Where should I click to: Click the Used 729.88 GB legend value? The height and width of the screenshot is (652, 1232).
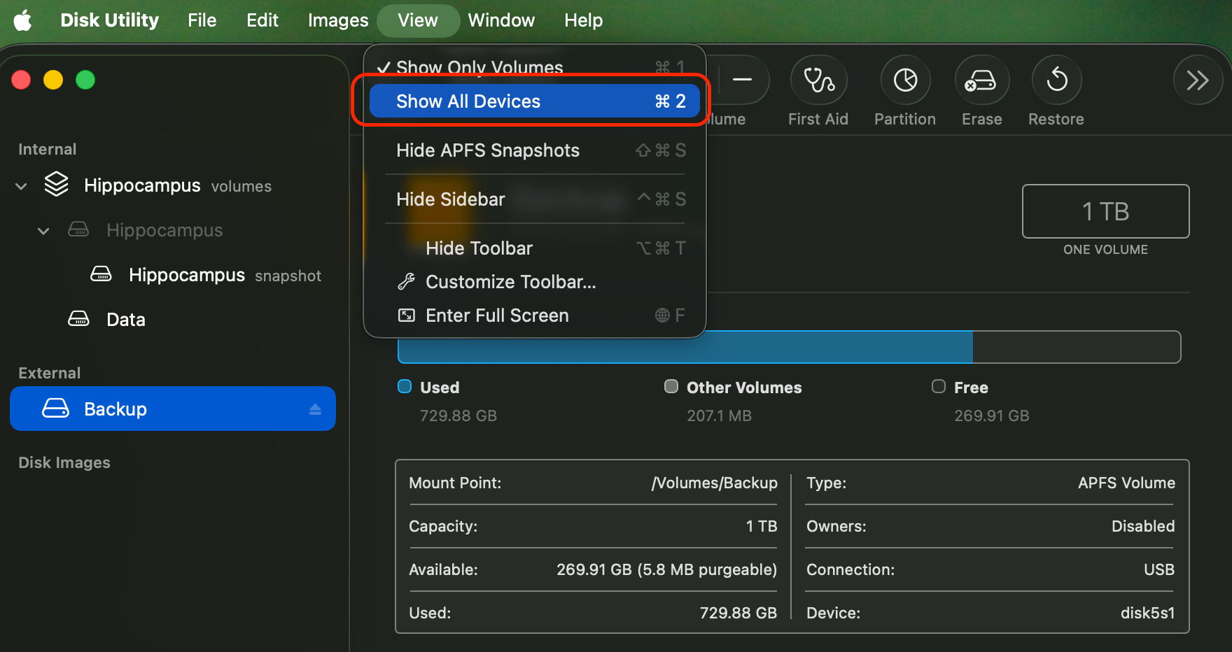pos(458,416)
